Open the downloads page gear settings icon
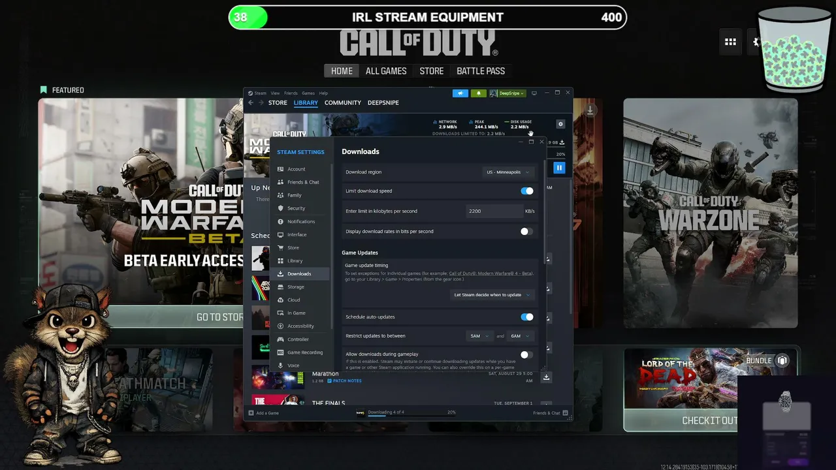Screen dimensions: 836x470 tap(560, 124)
